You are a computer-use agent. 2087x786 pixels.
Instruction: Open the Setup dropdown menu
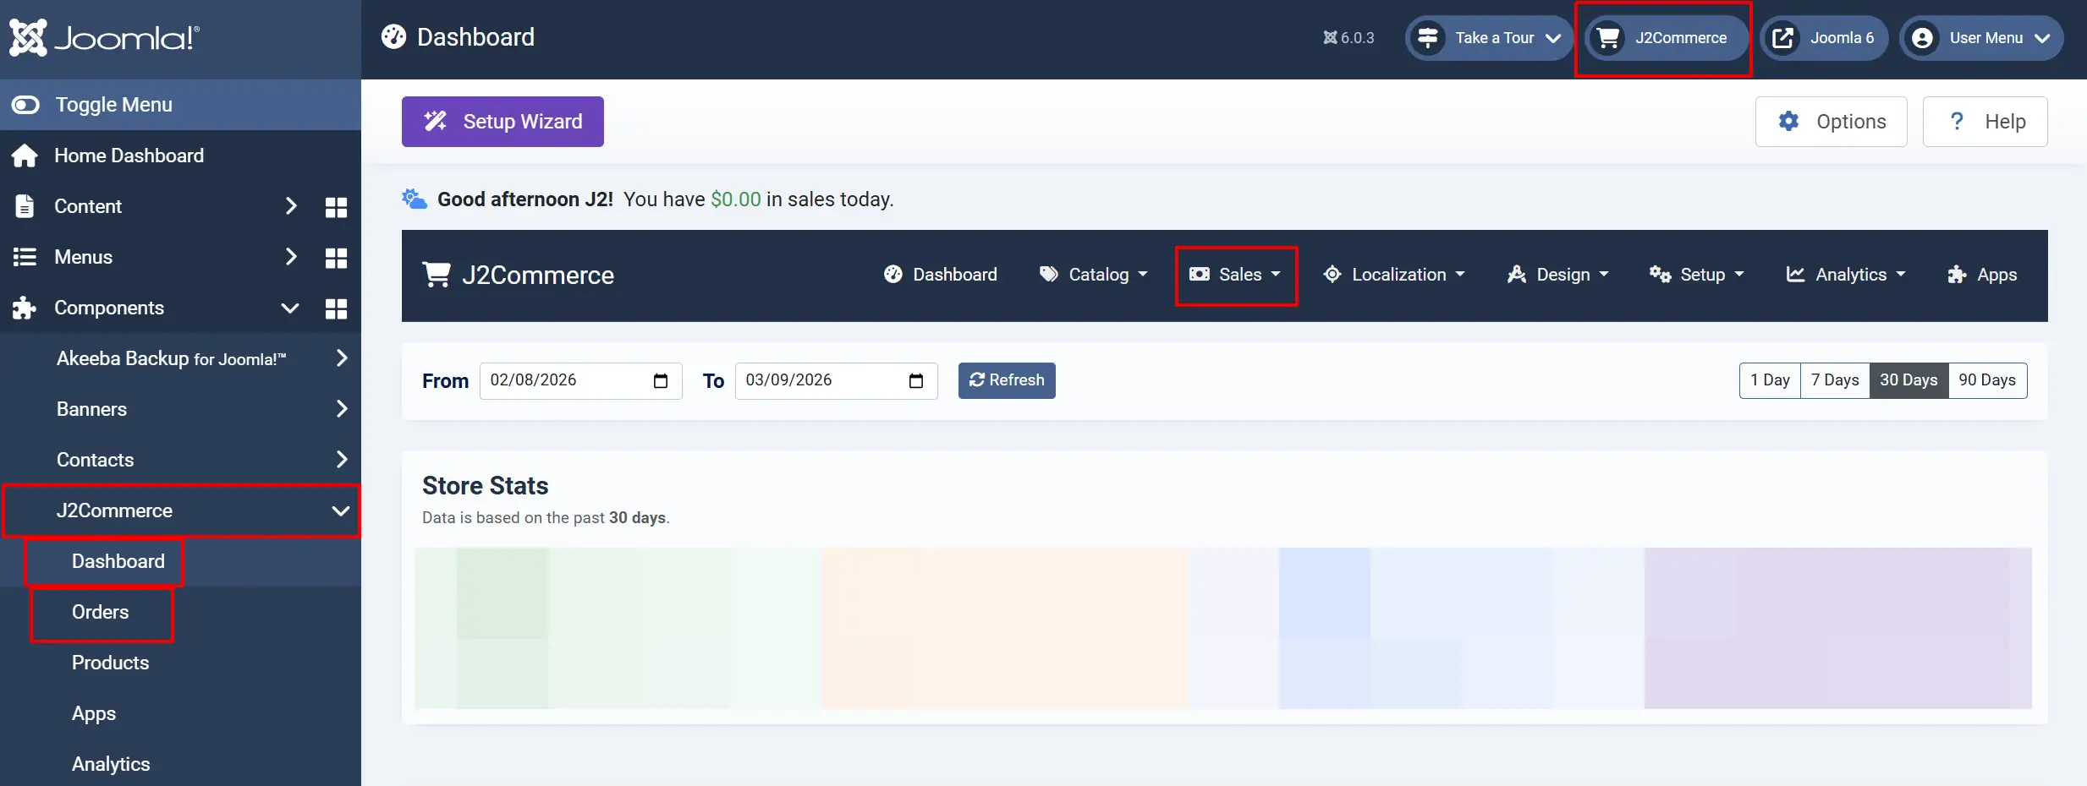tap(1697, 275)
